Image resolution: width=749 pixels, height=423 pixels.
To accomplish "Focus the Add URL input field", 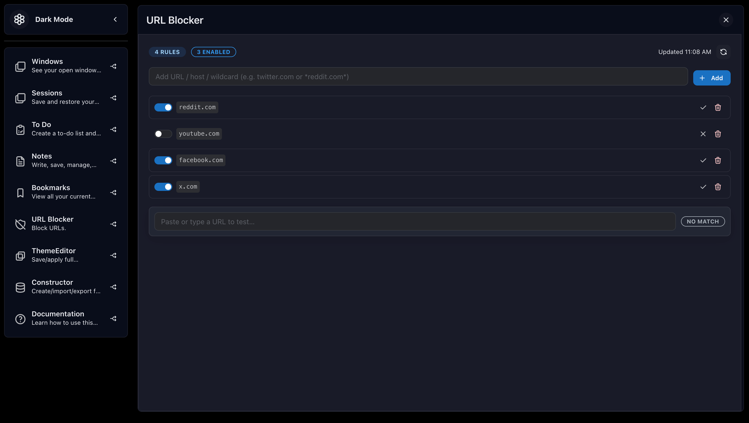I will pyautogui.click(x=418, y=77).
